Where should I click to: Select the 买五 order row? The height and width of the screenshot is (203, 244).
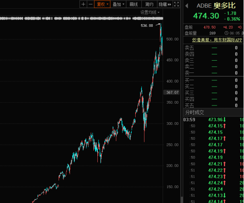tap(213, 105)
